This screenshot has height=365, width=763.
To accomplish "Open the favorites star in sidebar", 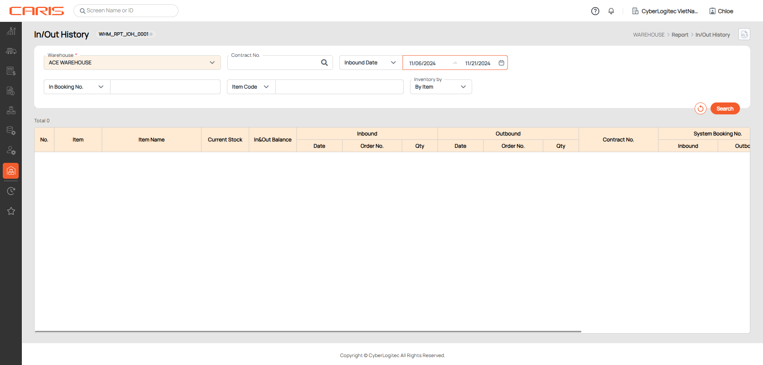I will 11,211.
